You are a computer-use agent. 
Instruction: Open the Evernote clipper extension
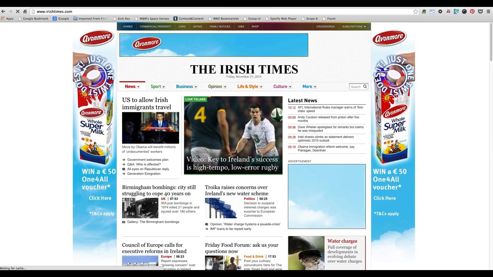pos(424,12)
